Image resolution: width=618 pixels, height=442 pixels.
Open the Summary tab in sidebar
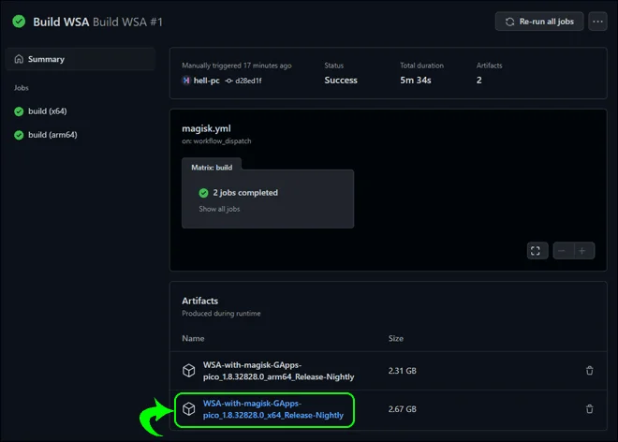point(81,59)
